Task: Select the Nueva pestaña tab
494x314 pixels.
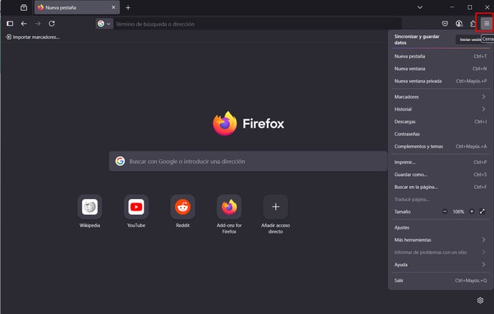Action: tap(77, 8)
